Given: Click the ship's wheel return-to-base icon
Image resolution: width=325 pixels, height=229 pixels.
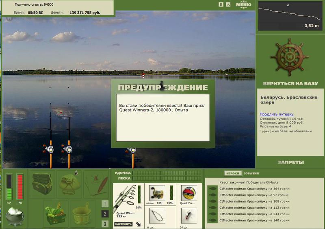Looking at the screenshot, I should pos(290,57).
